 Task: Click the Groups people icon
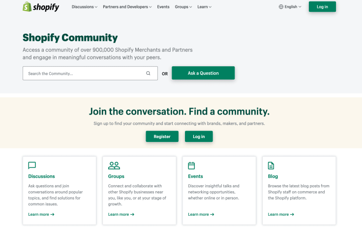(114, 165)
